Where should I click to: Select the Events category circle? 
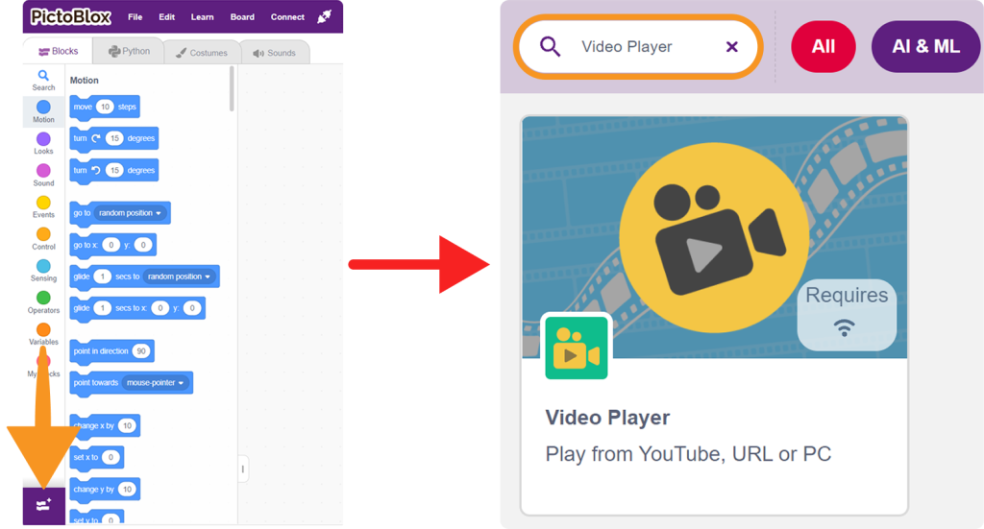pyautogui.click(x=43, y=203)
